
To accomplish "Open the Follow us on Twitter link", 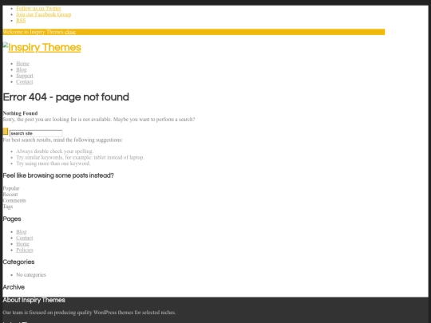I will point(38,9).
